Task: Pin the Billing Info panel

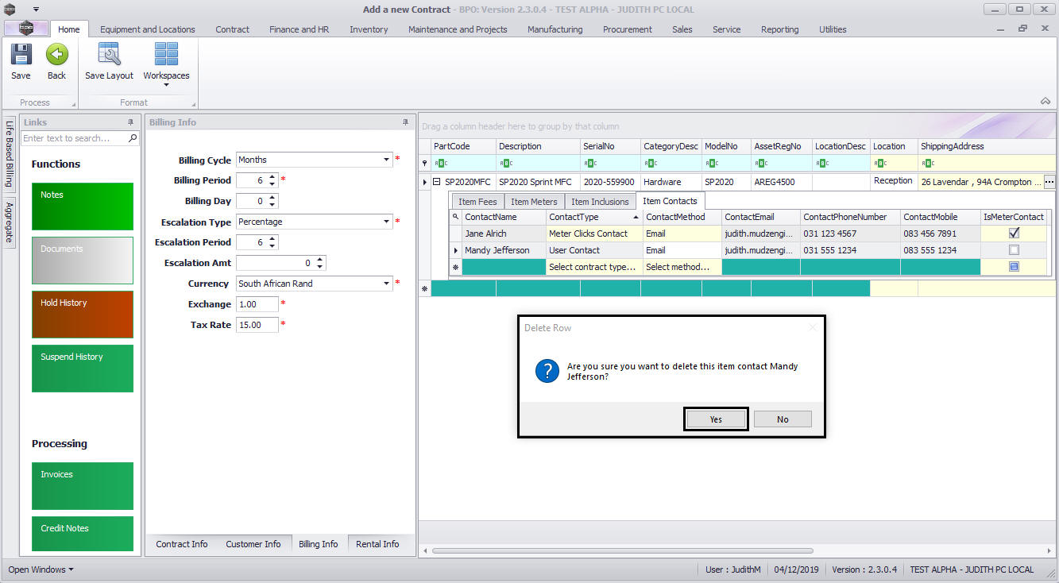Action: (x=406, y=122)
